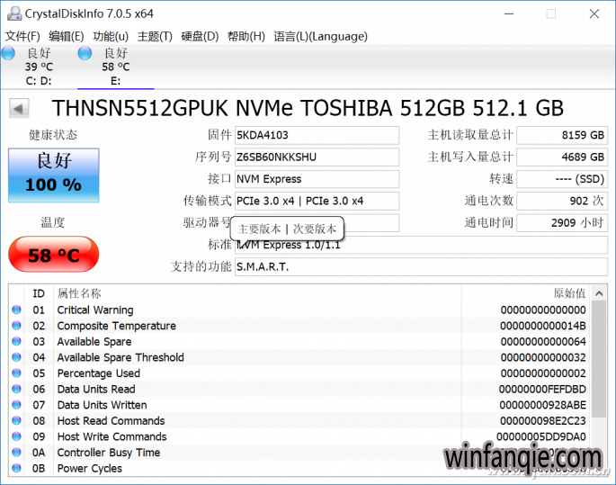Click the status dot for Available Spare 03

[x=16, y=341]
